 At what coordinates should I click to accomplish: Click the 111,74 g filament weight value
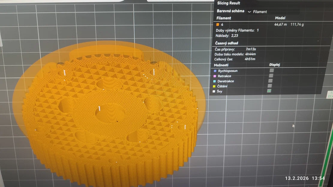tap(297, 25)
